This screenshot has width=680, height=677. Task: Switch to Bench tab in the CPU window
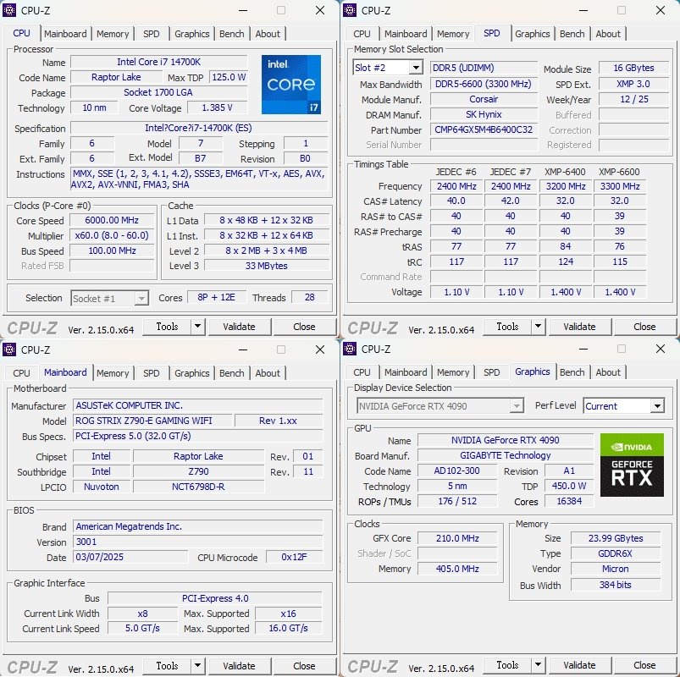[231, 34]
